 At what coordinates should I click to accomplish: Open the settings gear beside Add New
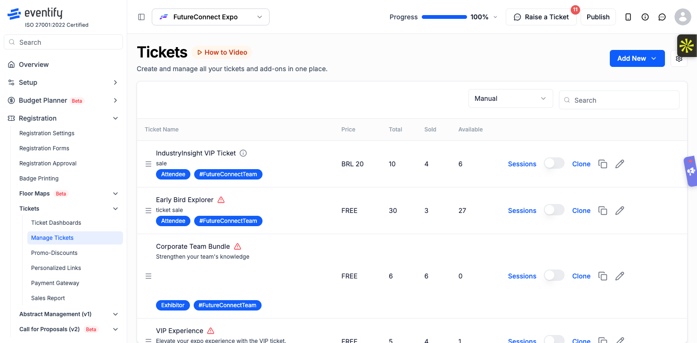point(679,58)
